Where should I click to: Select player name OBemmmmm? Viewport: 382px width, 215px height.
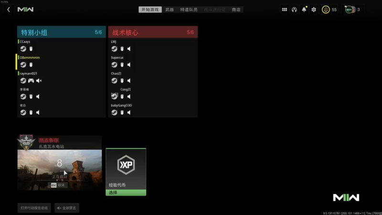[x=30, y=57]
